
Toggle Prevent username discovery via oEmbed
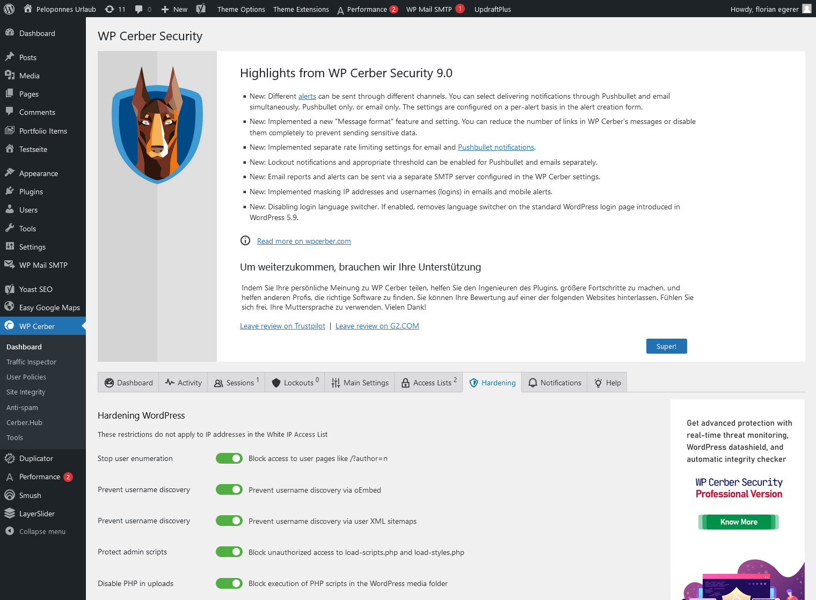(229, 489)
